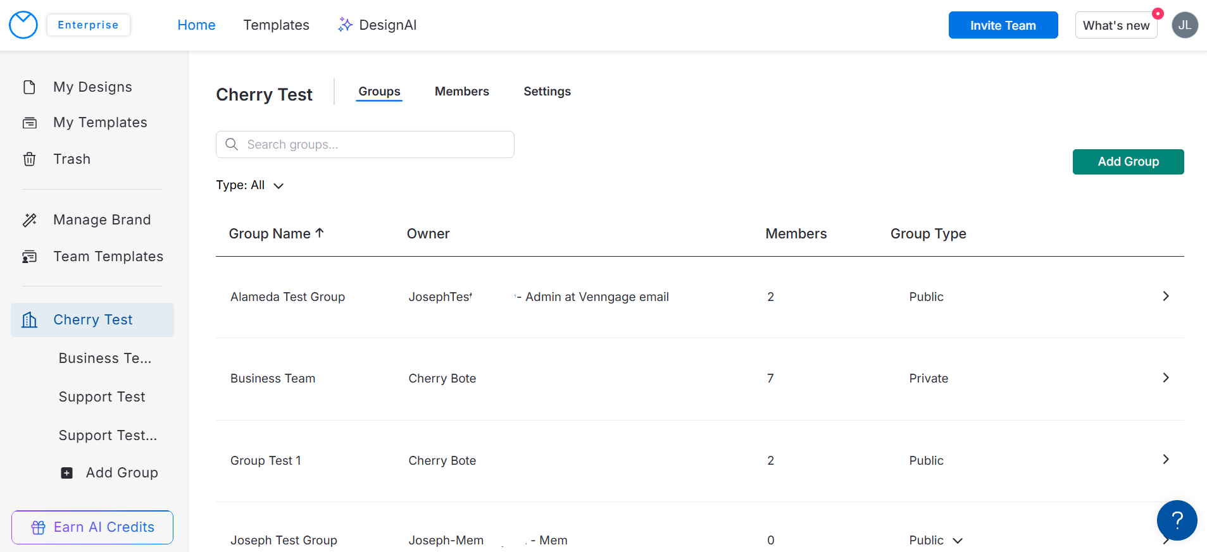Select Add Group in the sidebar
Image resolution: width=1207 pixels, height=552 pixels.
[x=109, y=473]
